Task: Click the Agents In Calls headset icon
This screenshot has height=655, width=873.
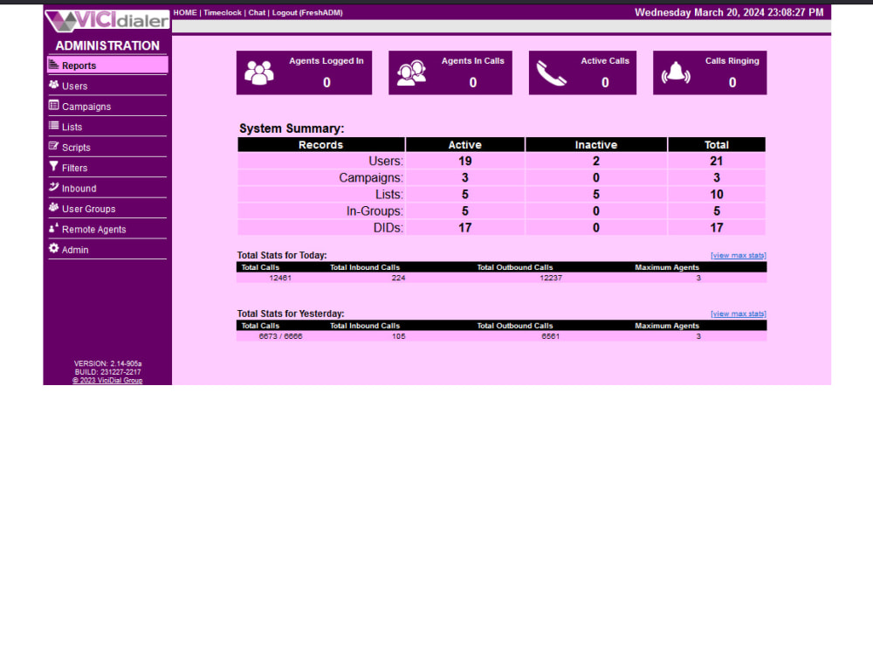Action: pyautogui.click(x=411, y=73)
